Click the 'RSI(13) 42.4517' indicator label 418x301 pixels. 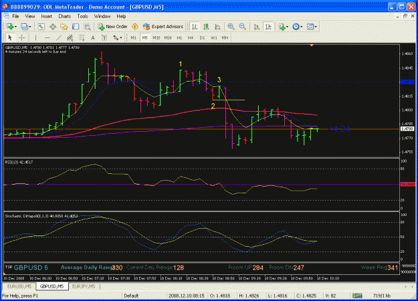pos(19,162)
